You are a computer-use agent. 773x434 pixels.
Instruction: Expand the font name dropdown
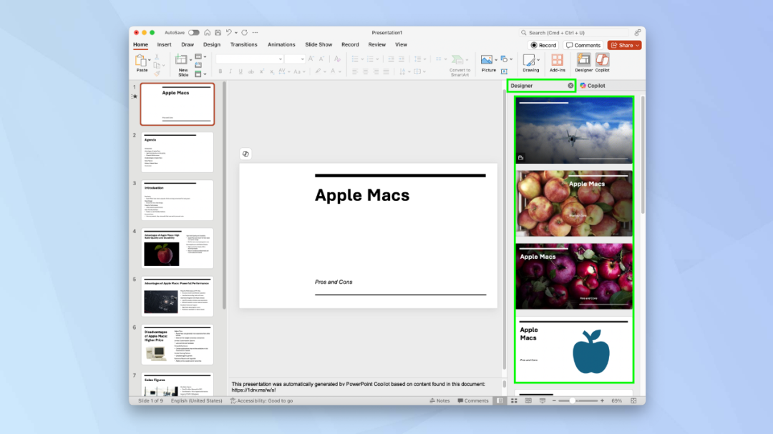tap(281, 59)
